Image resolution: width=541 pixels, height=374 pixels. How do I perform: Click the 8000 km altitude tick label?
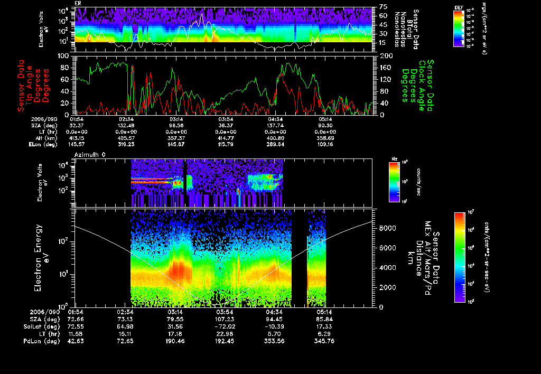tap(388, 228)
